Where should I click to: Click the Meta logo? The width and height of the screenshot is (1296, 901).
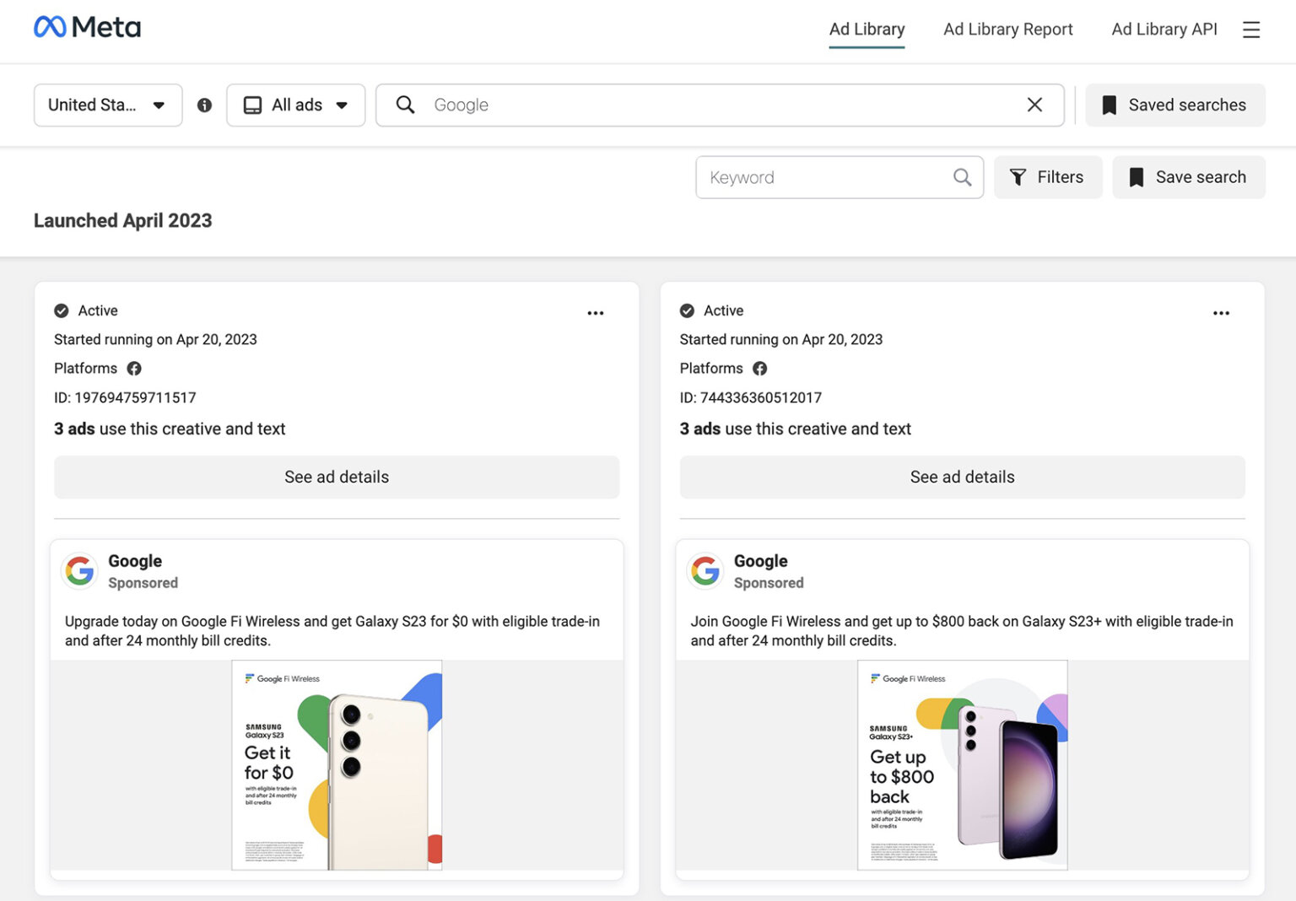(87, 26)
